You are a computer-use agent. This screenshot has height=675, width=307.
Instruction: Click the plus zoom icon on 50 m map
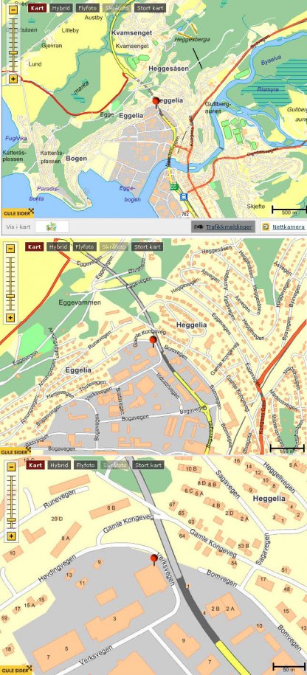tap(11, 536)
